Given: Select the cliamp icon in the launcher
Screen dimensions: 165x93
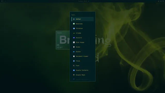Looking at the screenshot, I should [74, 33].
